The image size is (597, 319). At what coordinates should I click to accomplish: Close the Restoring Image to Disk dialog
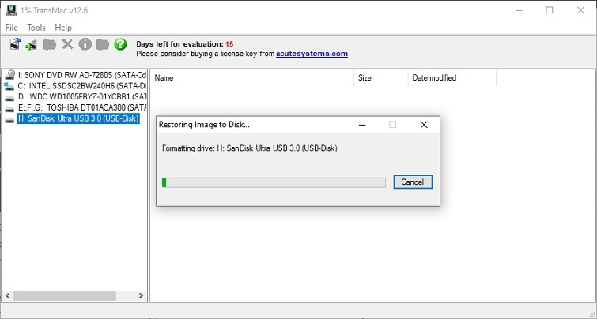[424, 125]
